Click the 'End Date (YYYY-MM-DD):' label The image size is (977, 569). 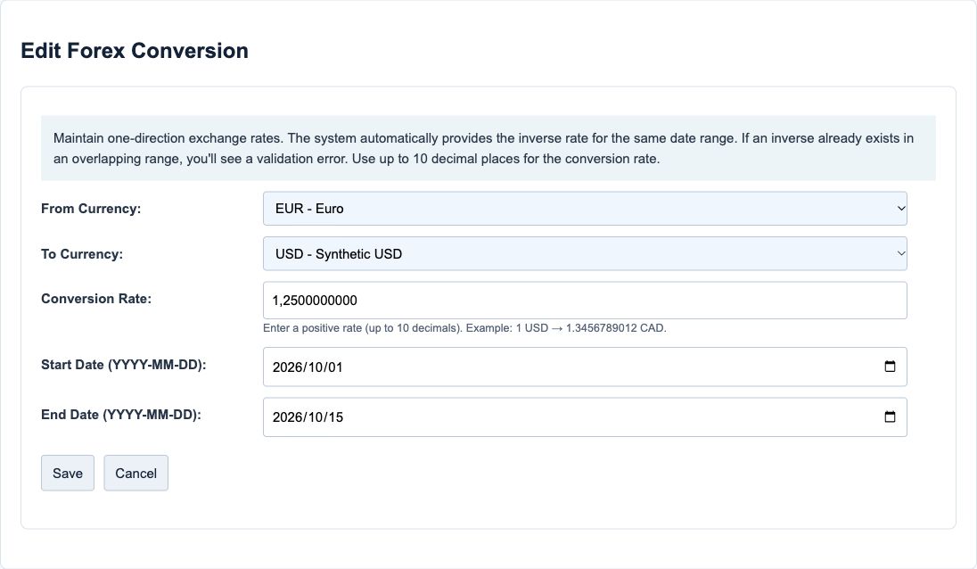point(121,415)
